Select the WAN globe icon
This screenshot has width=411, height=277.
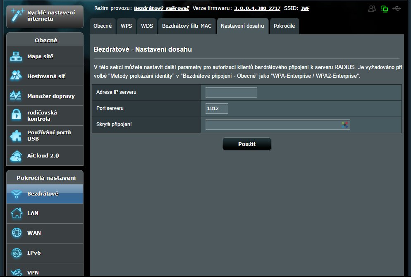tap(16, 233)
